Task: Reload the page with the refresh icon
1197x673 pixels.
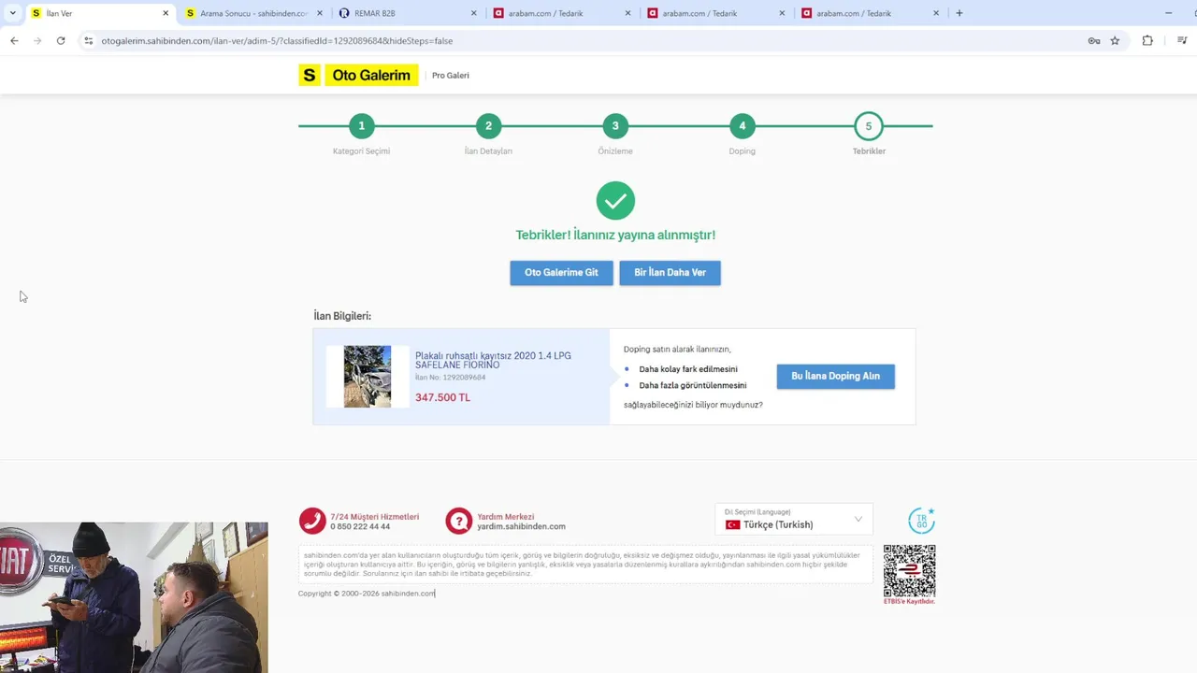Action: click(x=61, y=41)
